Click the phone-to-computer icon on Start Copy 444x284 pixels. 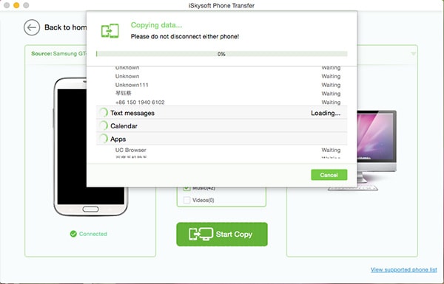[x=201, y=234]
